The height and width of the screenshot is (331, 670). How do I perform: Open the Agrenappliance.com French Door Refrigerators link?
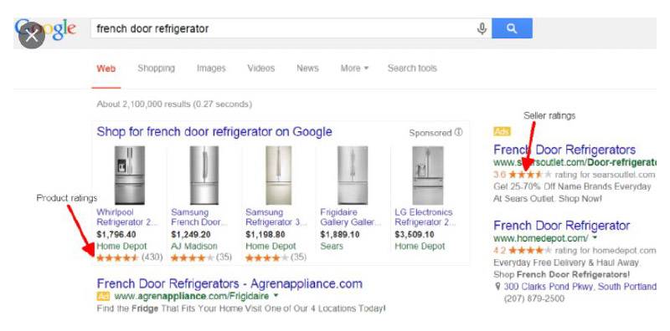[x=229, y=283]
